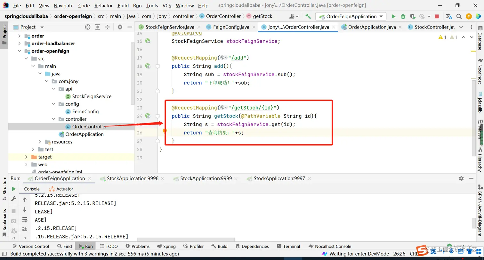The width and height of the screenshot is (484, 260).
Task: Expand the order module tree node
Action: pos(20,36)
